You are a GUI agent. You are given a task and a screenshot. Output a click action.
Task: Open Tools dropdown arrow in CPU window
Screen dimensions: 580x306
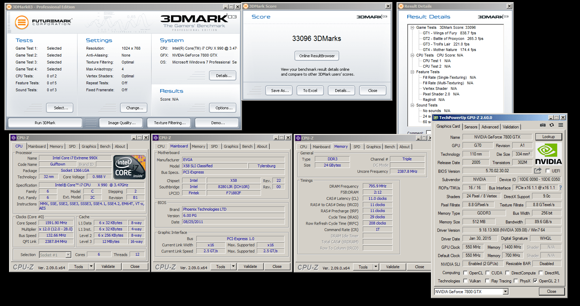pos(91,266)
